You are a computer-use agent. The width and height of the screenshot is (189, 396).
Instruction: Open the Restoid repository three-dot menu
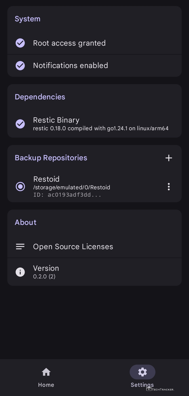169,187
